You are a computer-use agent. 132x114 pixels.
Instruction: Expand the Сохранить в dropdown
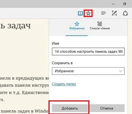click(88, 71)
